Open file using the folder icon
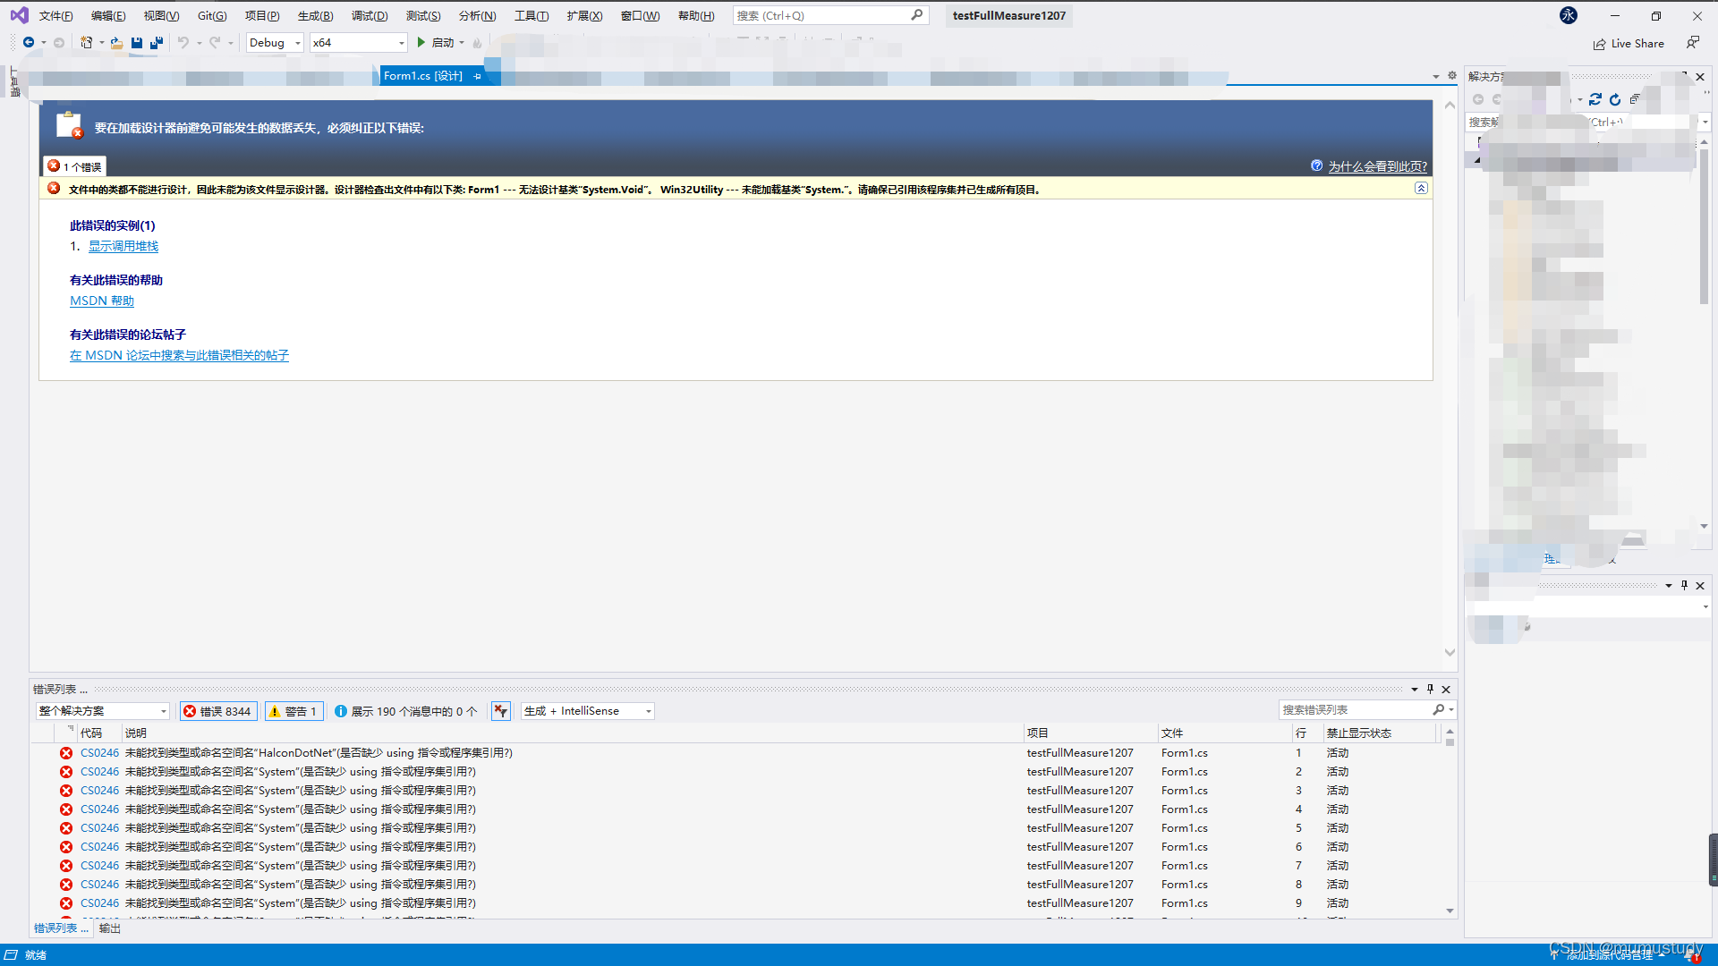The height and width of the screenshot is (966, 1718). (x=116, y=42)
